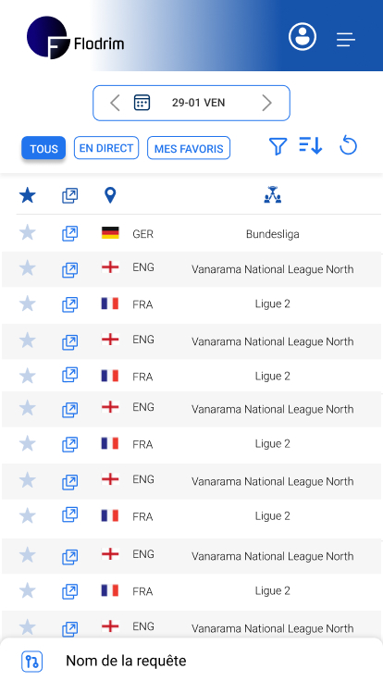Screen dimensions: 383x681
Task: Click the refresh reset icon
Action: pos(348,145)
